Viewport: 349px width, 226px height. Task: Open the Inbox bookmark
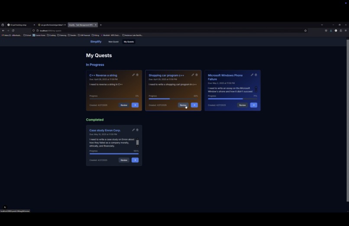pyautogui.click(x=11, y=35)
